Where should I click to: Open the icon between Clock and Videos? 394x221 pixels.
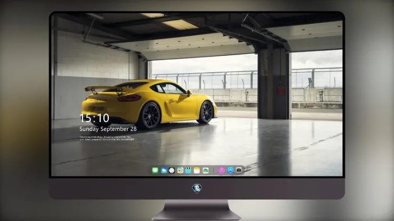click(x=180, y=171)
